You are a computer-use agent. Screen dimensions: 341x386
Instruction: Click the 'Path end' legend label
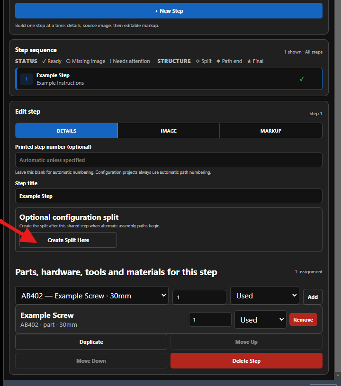tap(229, 61)
